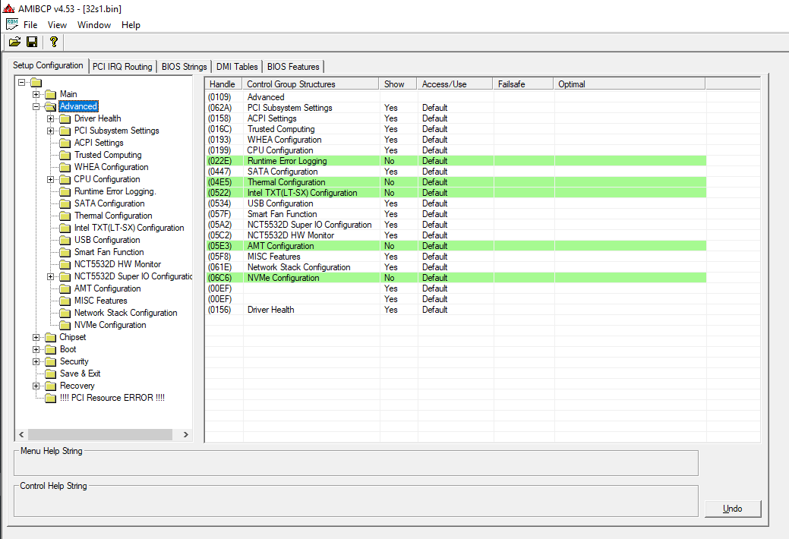
Task: Click the Undo button
Action: [x=733, y=509]
